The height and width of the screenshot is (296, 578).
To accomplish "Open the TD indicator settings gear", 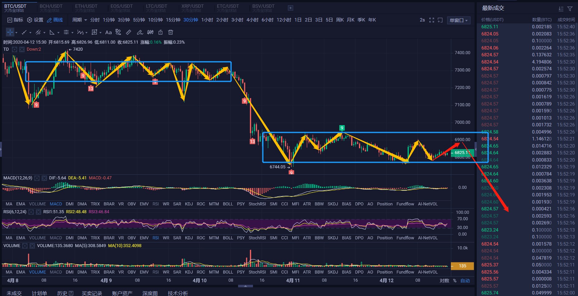I will click(14, 49).
